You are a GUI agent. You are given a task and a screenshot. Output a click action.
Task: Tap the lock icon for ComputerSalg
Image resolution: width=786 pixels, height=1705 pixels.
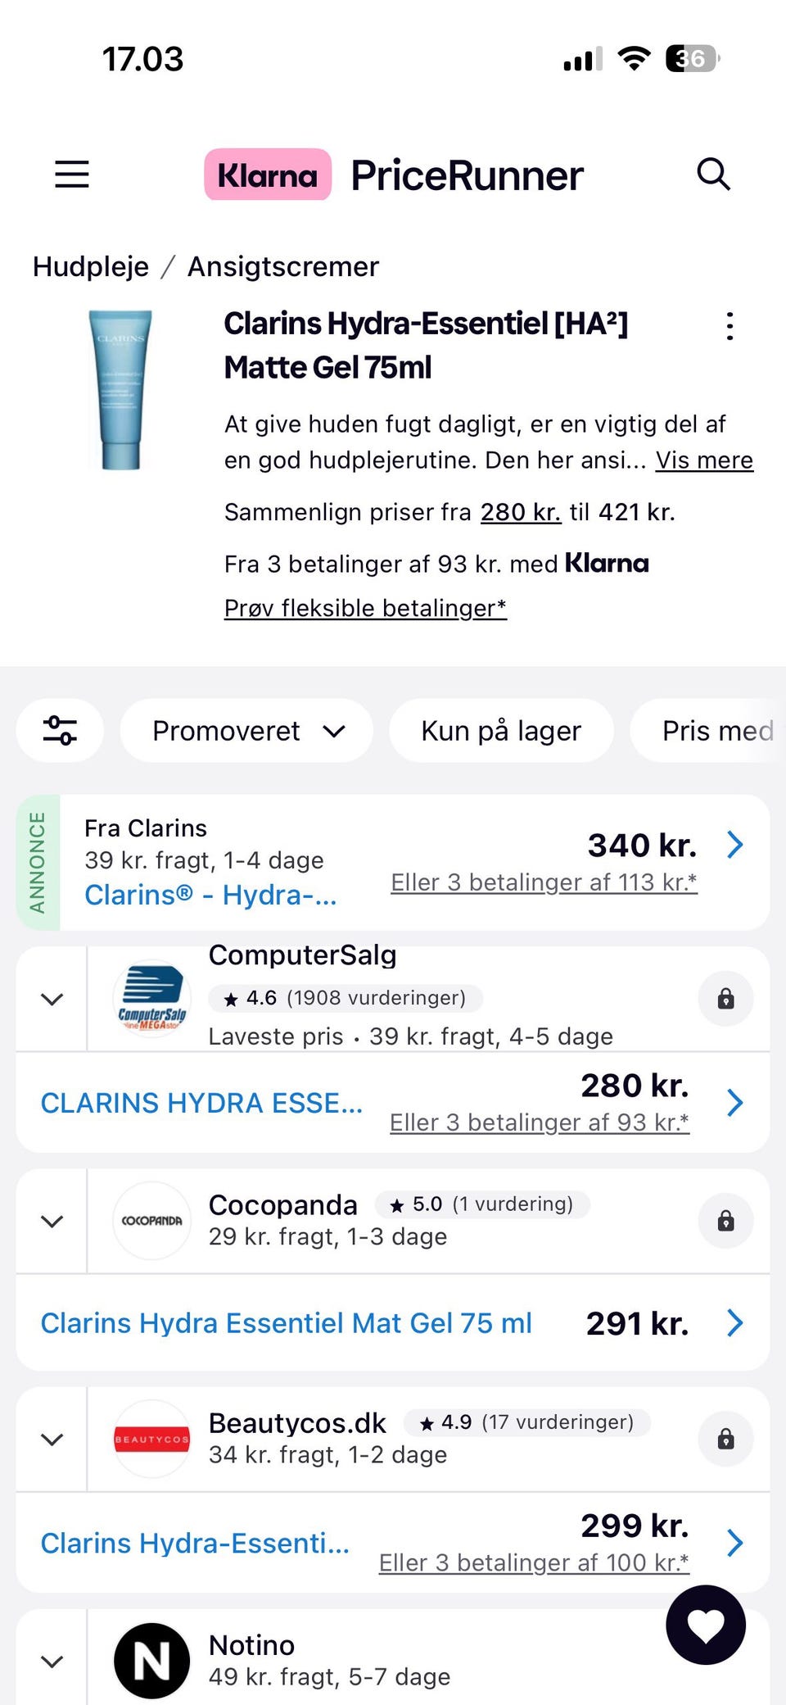pyautogui.click(x=725, y=999)
